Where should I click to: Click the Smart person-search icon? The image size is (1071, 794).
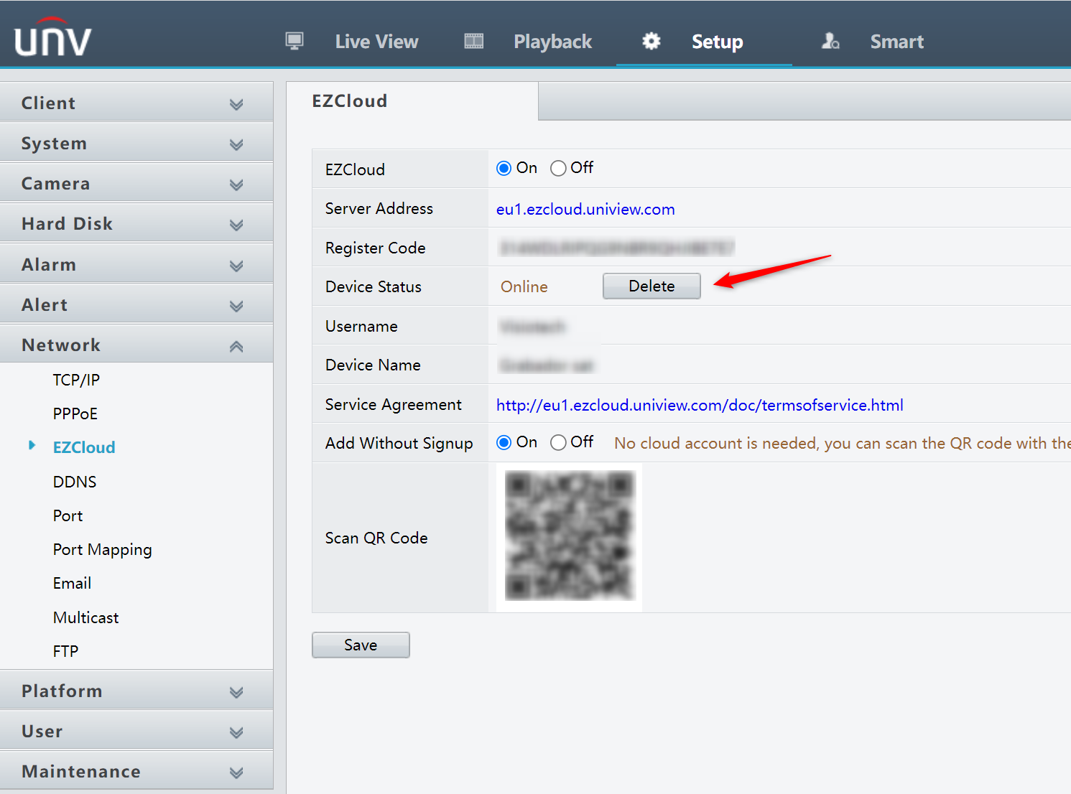coord(830,41)
